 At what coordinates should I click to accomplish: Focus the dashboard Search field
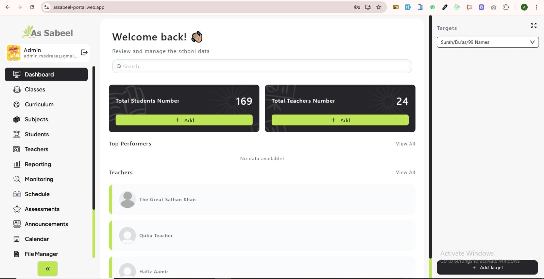pyautogui.click(x=262, y=66)
